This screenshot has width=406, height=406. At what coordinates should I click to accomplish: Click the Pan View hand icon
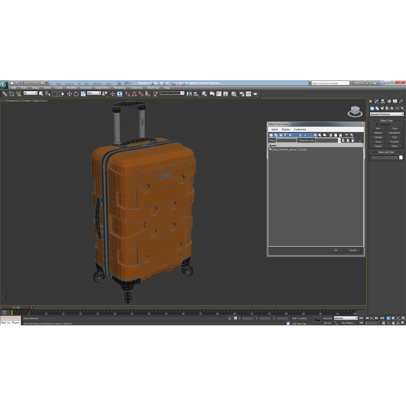click(x=393, y=323)
